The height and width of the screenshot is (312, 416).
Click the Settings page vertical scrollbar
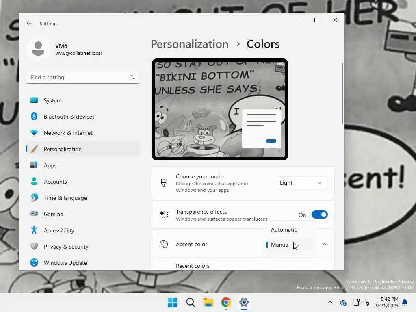[342, 93]
